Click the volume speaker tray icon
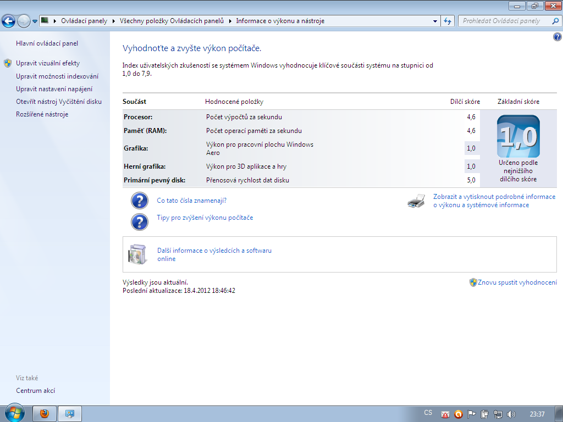The image size is (563, 422). pyautogui.click(x=511, y=414)
